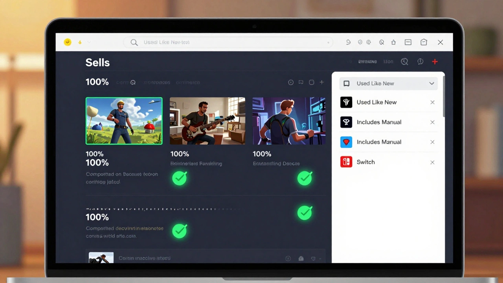Click the magnifier icon in dark header
The image size is (503, 283).
tap(404, 62)
